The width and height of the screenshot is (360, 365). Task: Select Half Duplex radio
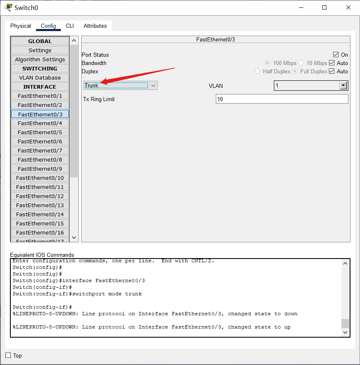(257, 71)
